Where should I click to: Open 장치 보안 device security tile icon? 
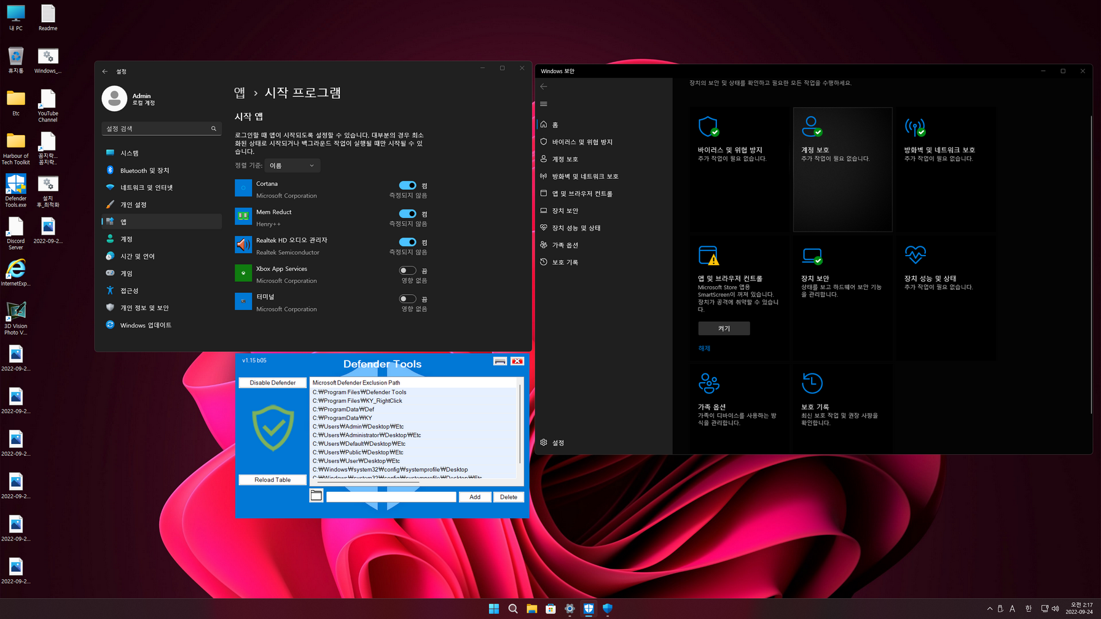point(812,255)
